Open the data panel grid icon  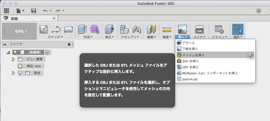(6, 11)
